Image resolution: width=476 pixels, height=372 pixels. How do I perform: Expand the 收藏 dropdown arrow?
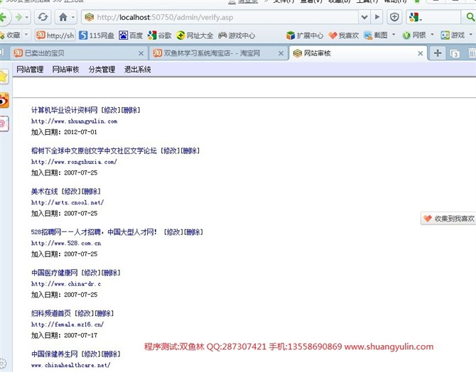point(26,35)
